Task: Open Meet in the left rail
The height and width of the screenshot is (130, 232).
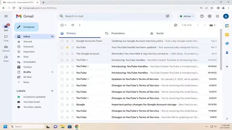Action: [6, 58]
